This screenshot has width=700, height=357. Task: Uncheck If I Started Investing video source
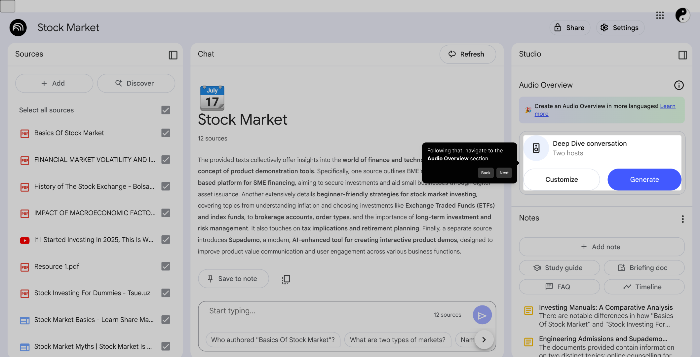(x=166, y=240)
